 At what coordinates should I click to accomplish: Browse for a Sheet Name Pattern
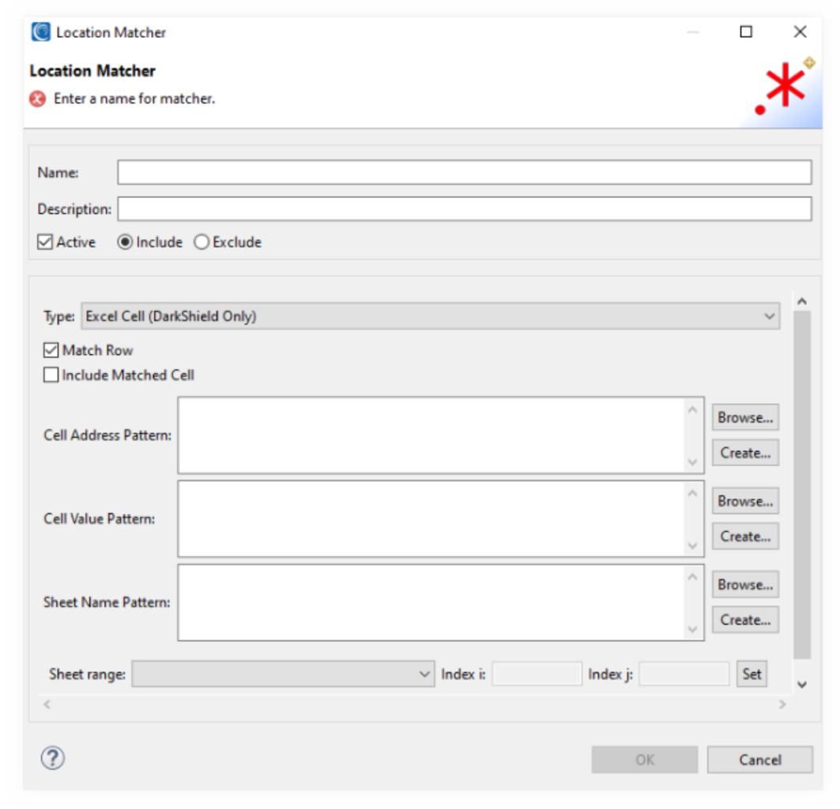(744, 584)
